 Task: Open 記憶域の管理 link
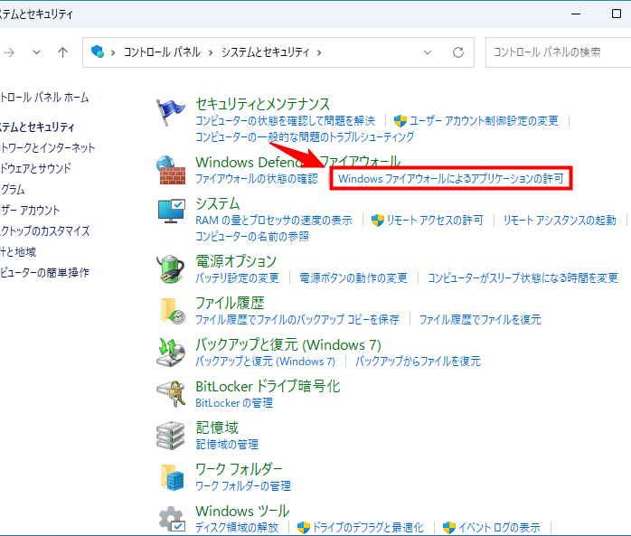click(x=227, y=445)
